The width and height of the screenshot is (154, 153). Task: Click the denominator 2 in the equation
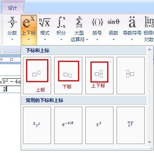(x=5, y=89)
